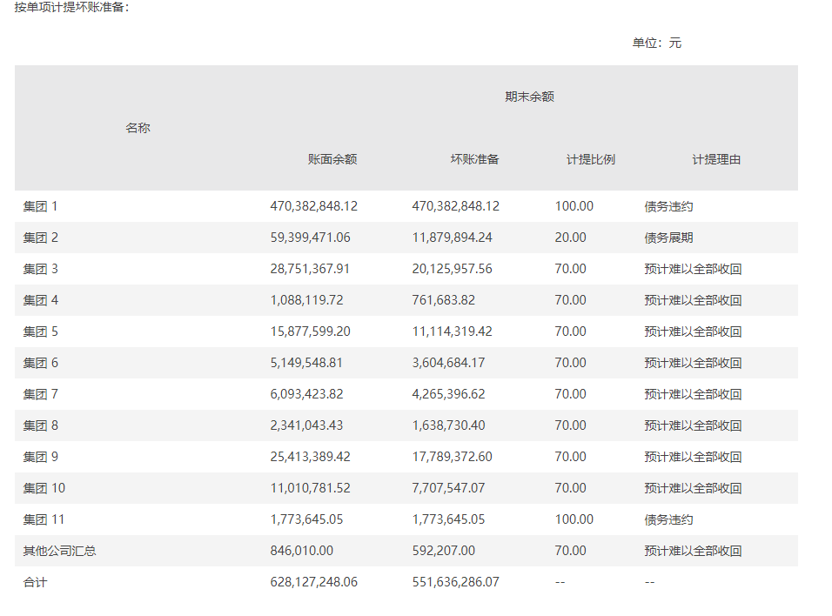Click 集团 6 provision 3,604,684.17
The height and width of the screenshot is (616, 832).
pyautogui.click(x=448, y=363)
